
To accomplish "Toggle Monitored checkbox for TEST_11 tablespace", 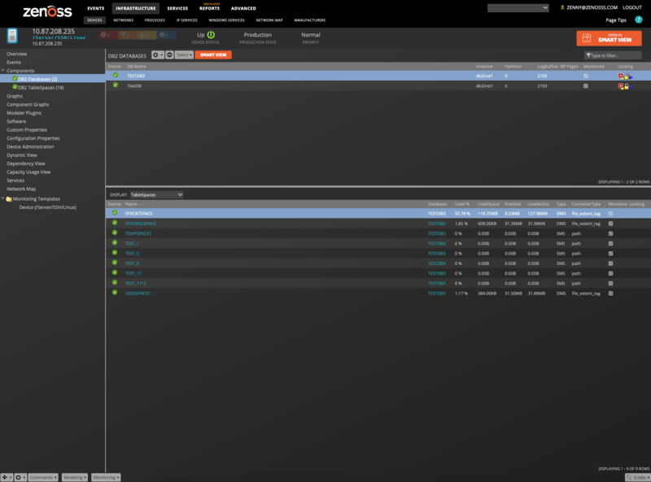I will pos(611,273).
